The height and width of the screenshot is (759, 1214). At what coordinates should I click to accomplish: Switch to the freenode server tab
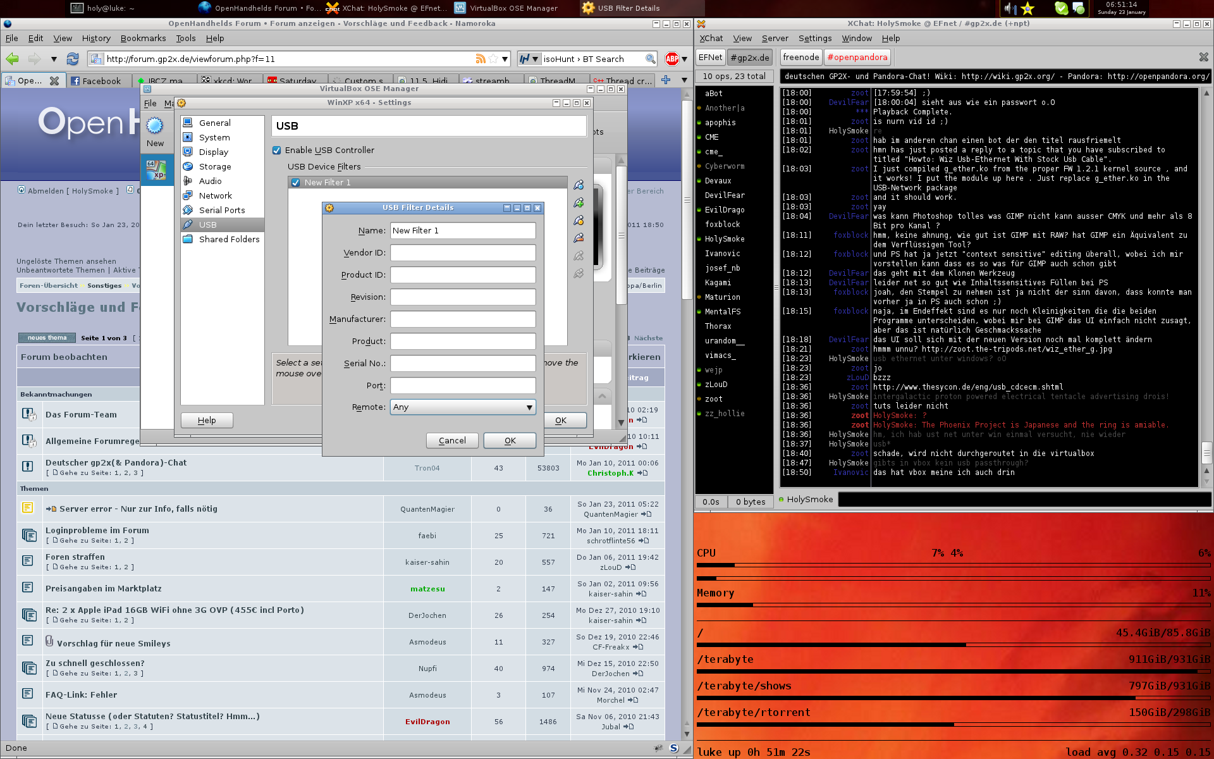click(800, 57)
